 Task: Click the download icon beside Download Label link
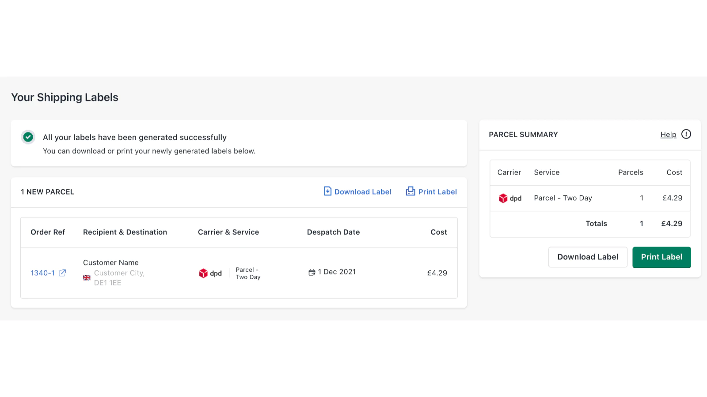click(327, 191)
